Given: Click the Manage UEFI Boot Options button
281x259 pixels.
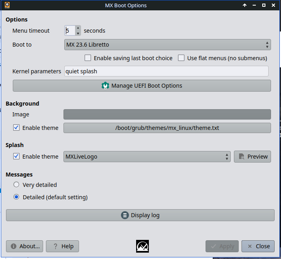Looking at the screenshot, I should pyautogui.click(x=142, y=86).
